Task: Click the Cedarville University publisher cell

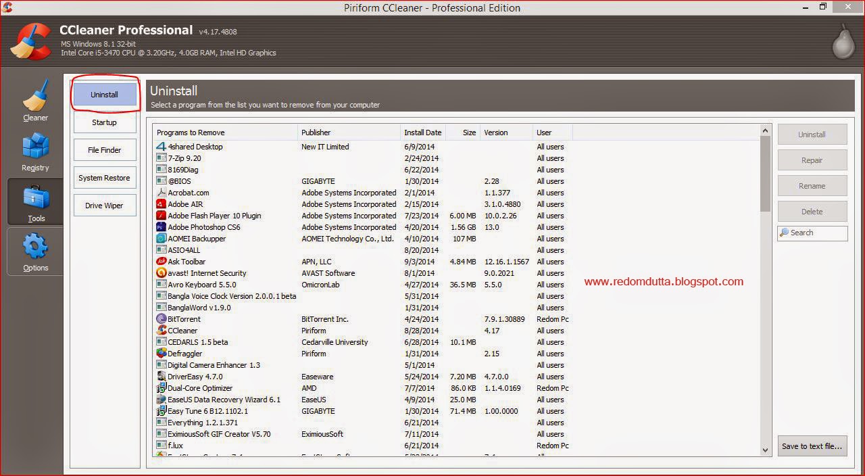Action: coord(335,342)
